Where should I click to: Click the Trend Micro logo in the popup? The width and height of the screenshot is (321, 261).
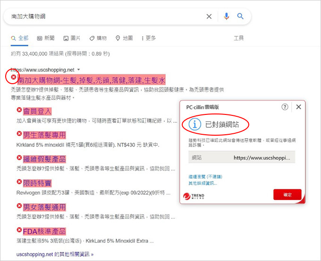point(194,196)
